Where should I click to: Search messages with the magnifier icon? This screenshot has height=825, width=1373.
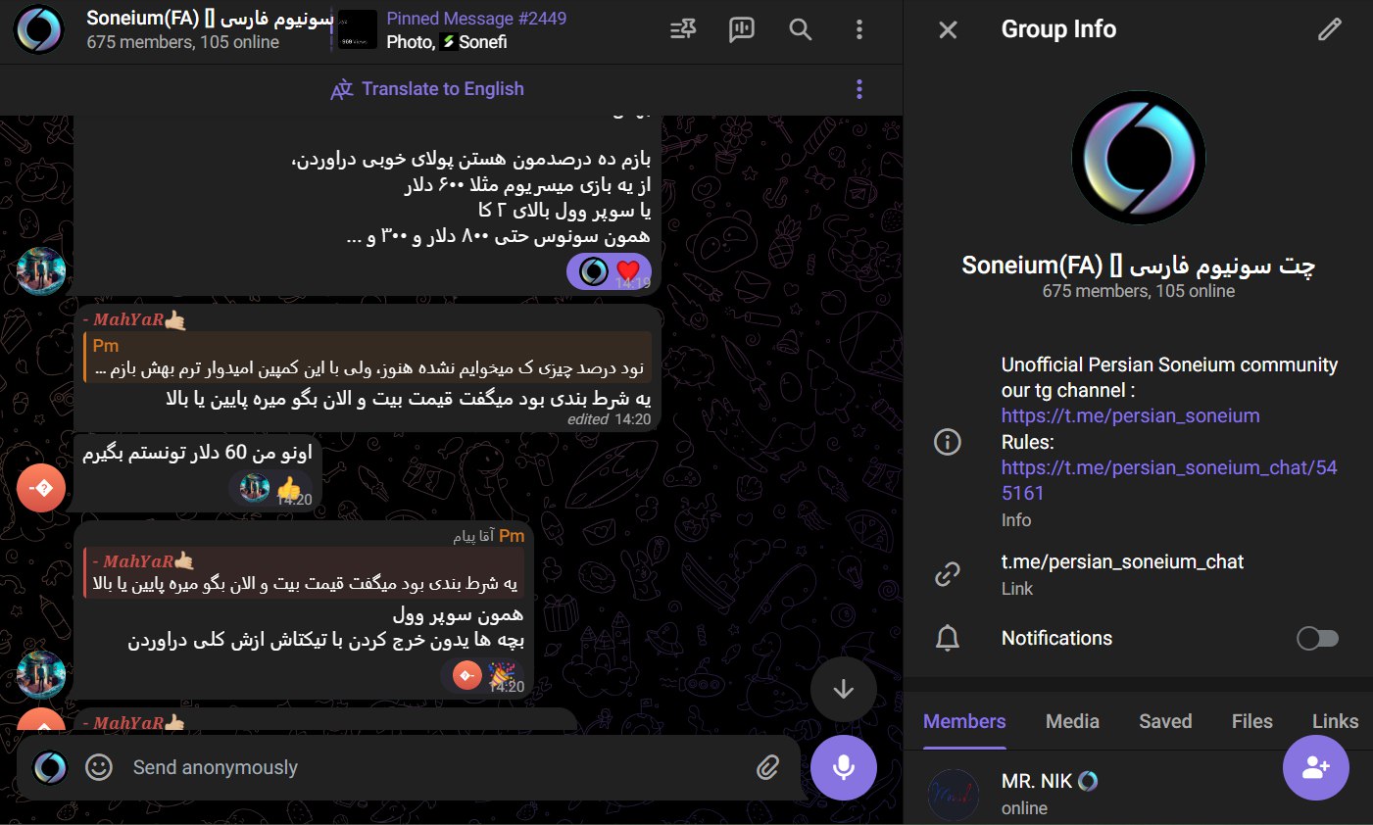pyautogui.click(x=801, y=29)
